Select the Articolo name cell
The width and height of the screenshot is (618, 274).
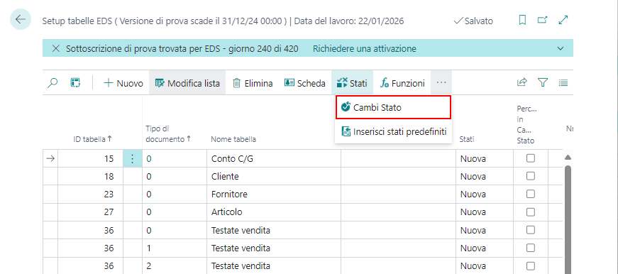coord(274,212)
